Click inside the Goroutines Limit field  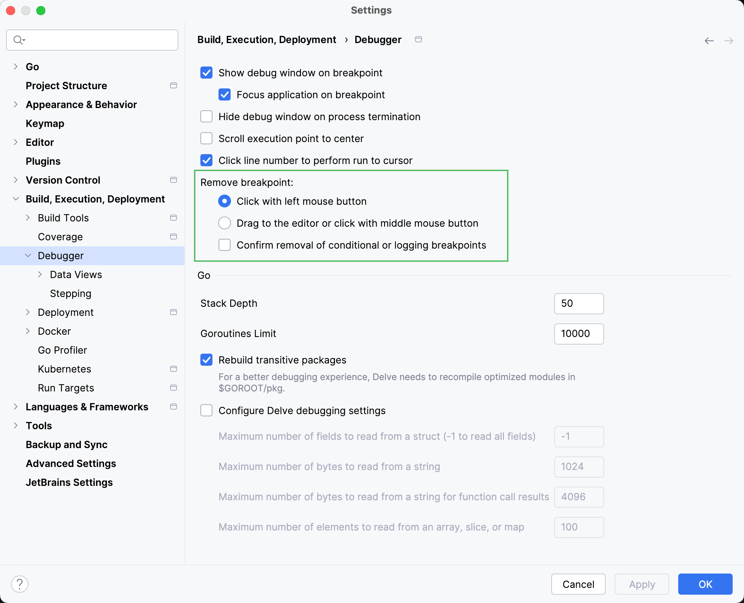tap(578, 334)
